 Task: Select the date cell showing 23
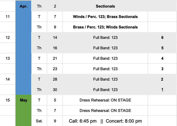click(55, 69)
